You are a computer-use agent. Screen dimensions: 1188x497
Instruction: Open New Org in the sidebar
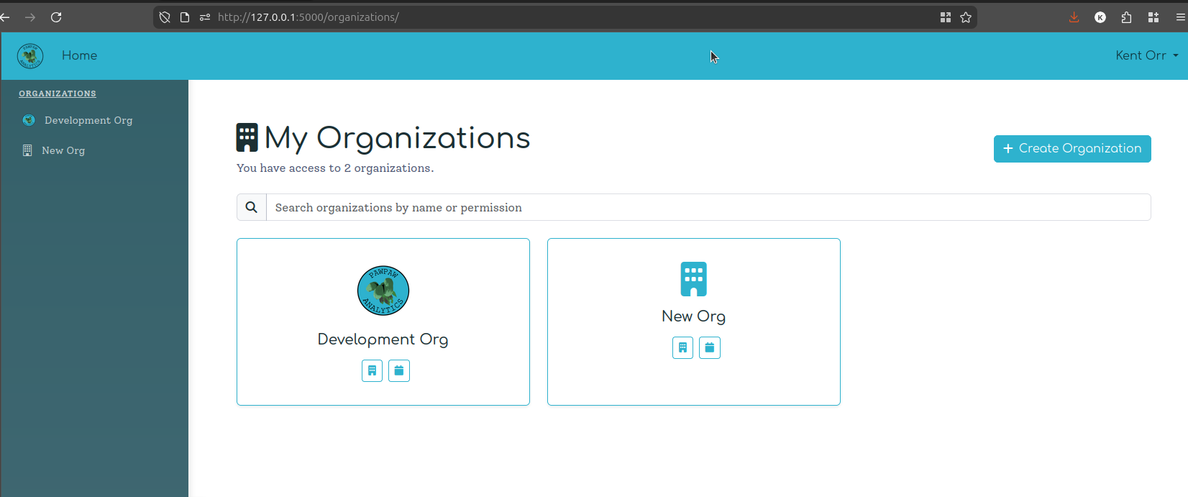63,150
